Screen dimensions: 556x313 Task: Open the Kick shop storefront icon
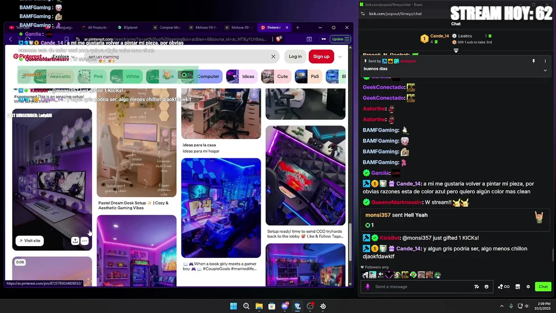(518, 286)
